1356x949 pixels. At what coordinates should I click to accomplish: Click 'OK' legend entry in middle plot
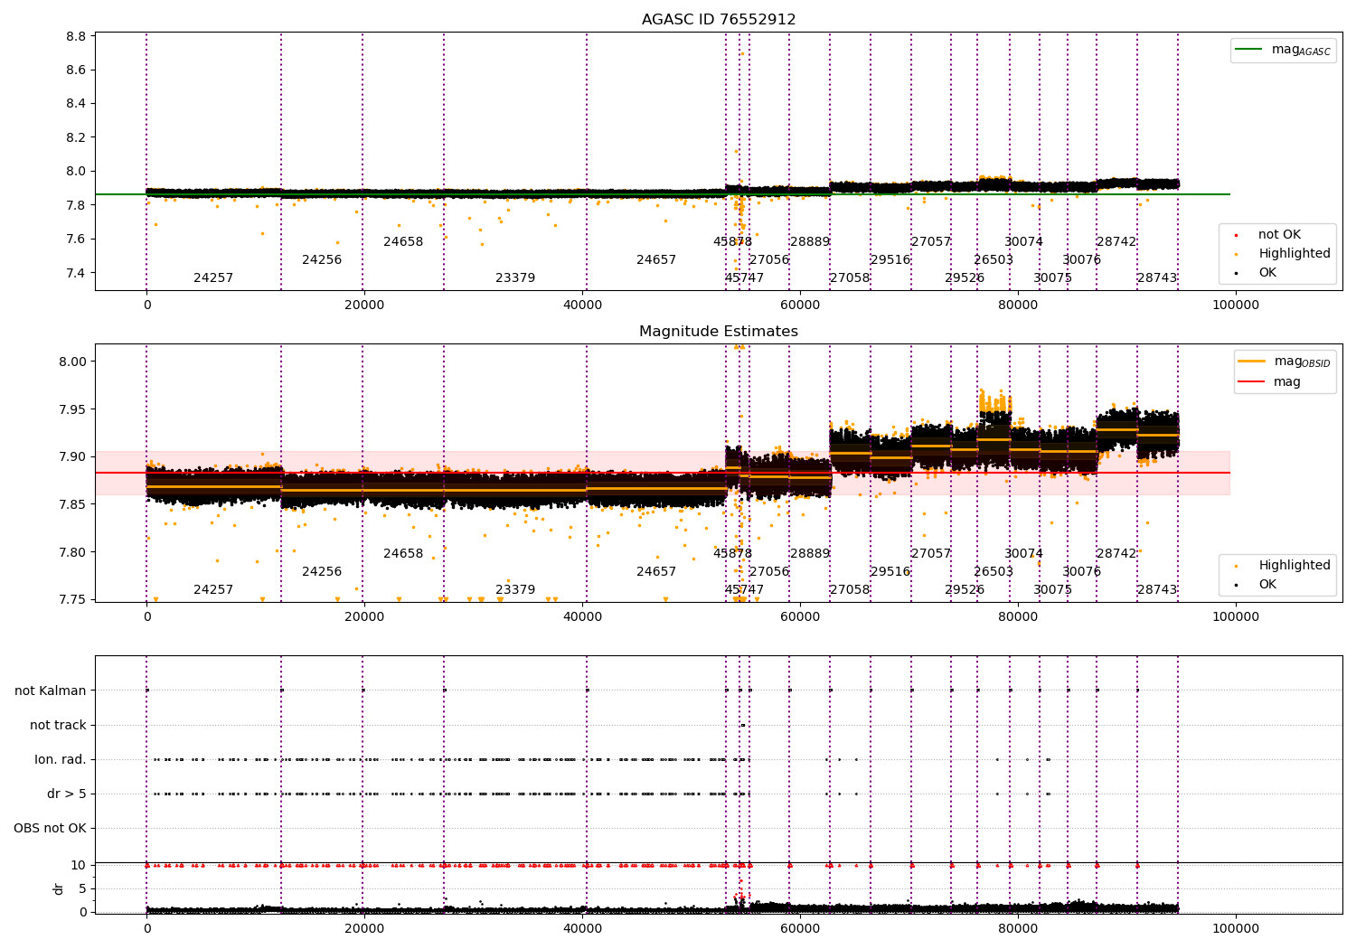tap(1267, 585)
